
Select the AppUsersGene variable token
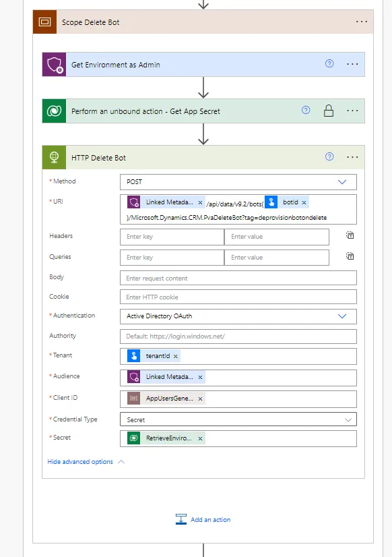pos(166,399)
